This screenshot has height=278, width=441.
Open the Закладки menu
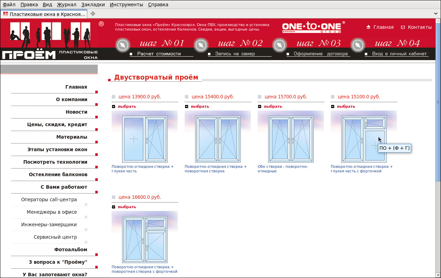click(93, 5)
